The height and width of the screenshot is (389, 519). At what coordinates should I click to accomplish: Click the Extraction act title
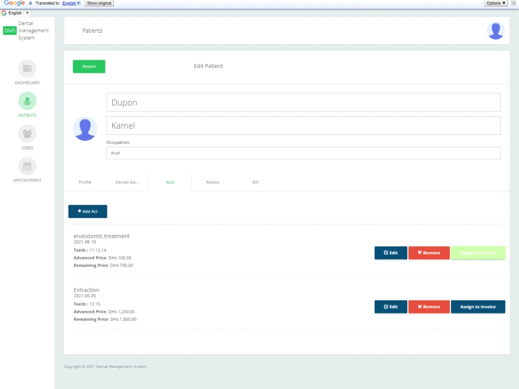tap(86, 290)
